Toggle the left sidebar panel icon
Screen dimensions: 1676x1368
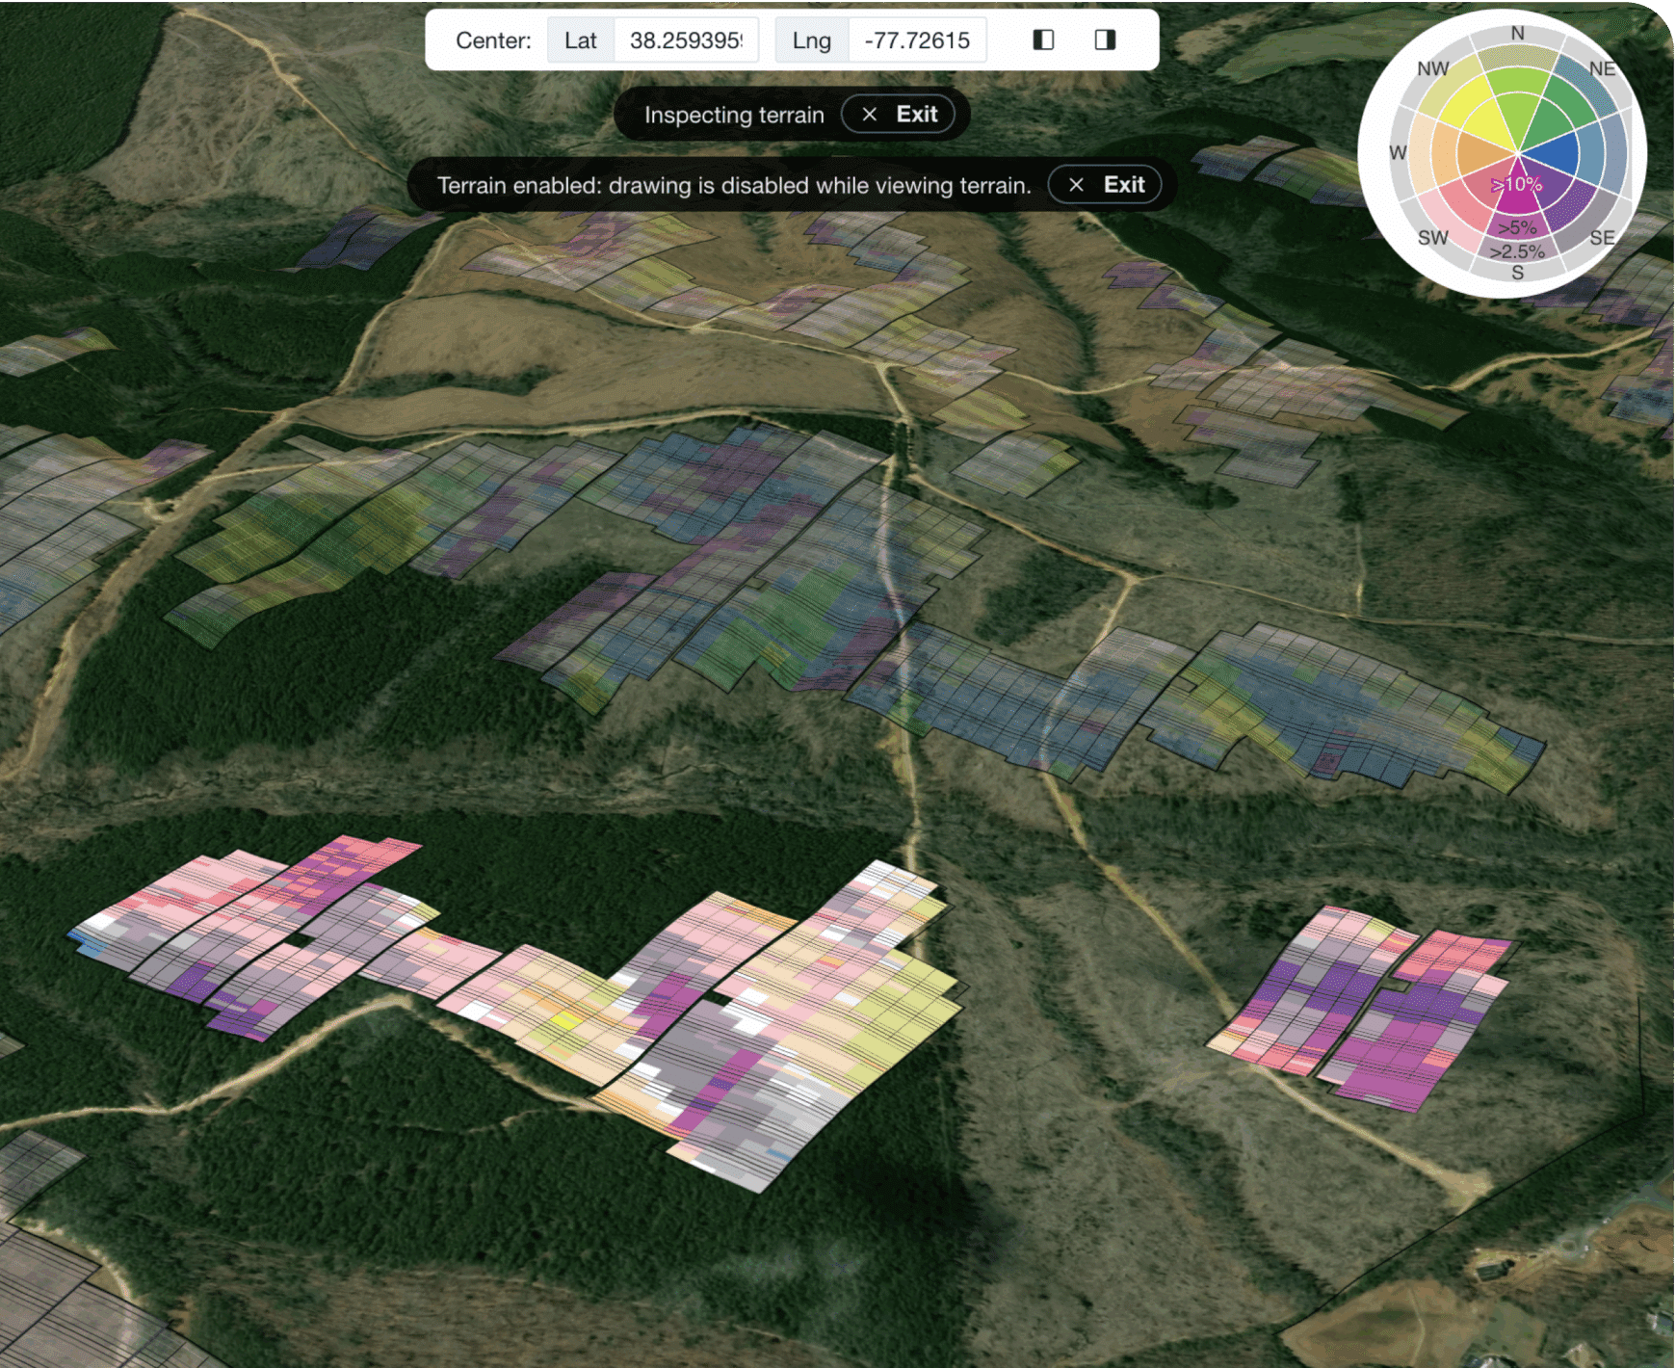coord(1043,39)
